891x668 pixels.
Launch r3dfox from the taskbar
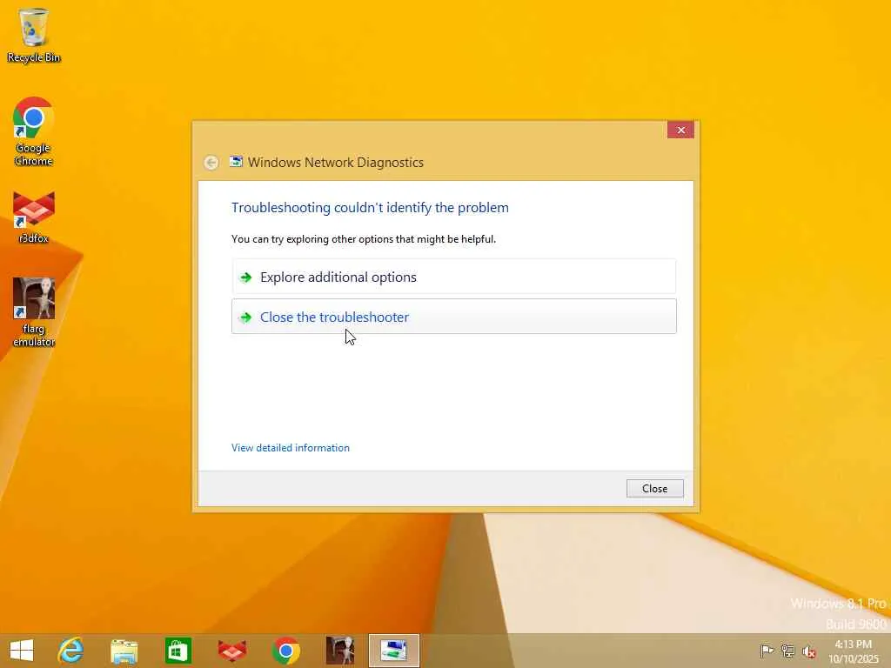coord(231,651)
